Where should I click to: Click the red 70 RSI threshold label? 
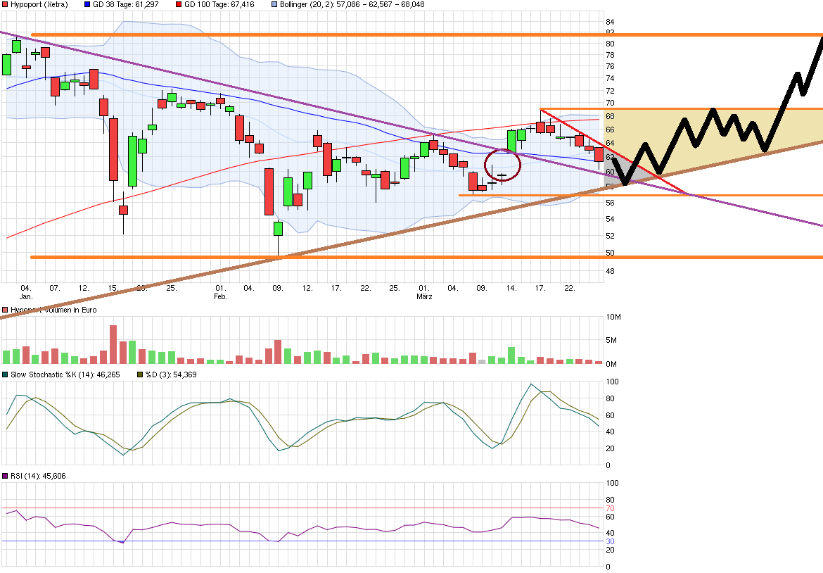tap(610, 508)
